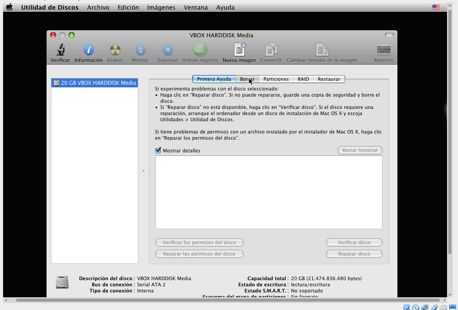Click the Verificar disco button
The image size is (458, 310).
click(x=354, y=242)
